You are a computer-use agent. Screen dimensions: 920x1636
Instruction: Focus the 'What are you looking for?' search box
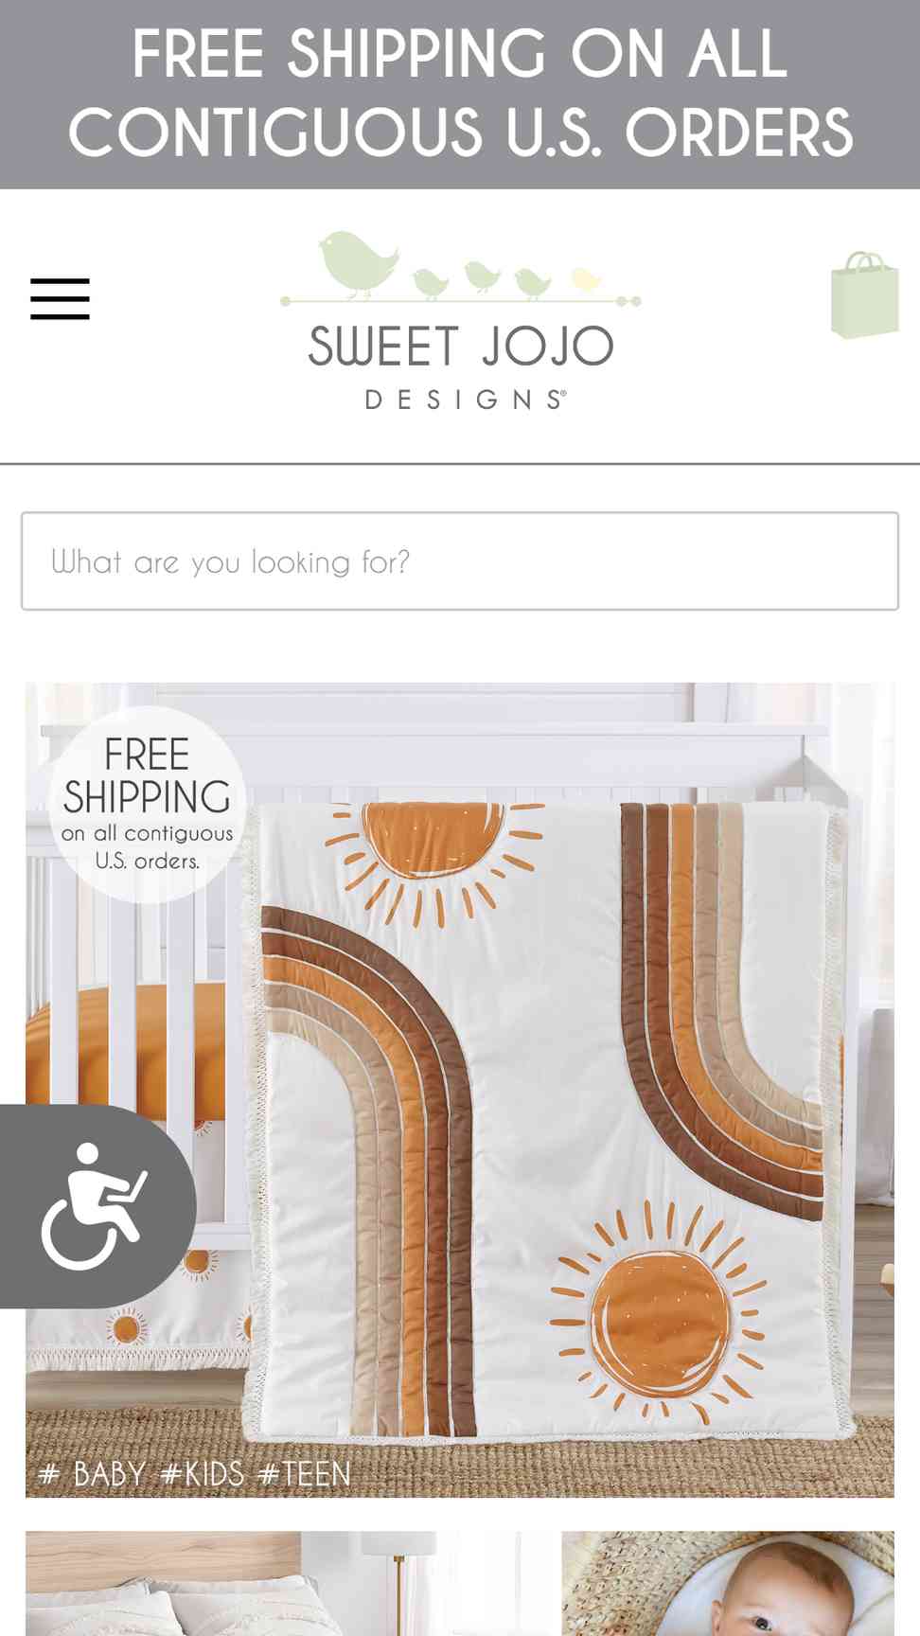click(x=460, y=561)
